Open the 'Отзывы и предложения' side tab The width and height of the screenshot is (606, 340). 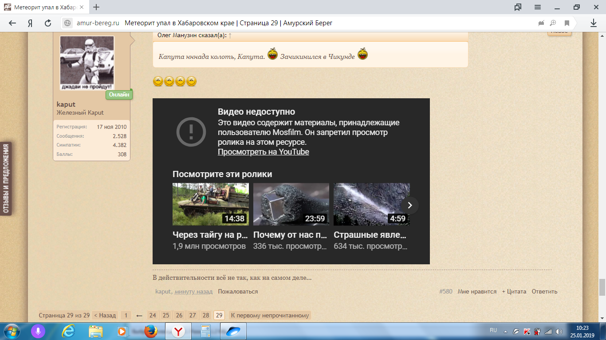click(x=6, y=179)
